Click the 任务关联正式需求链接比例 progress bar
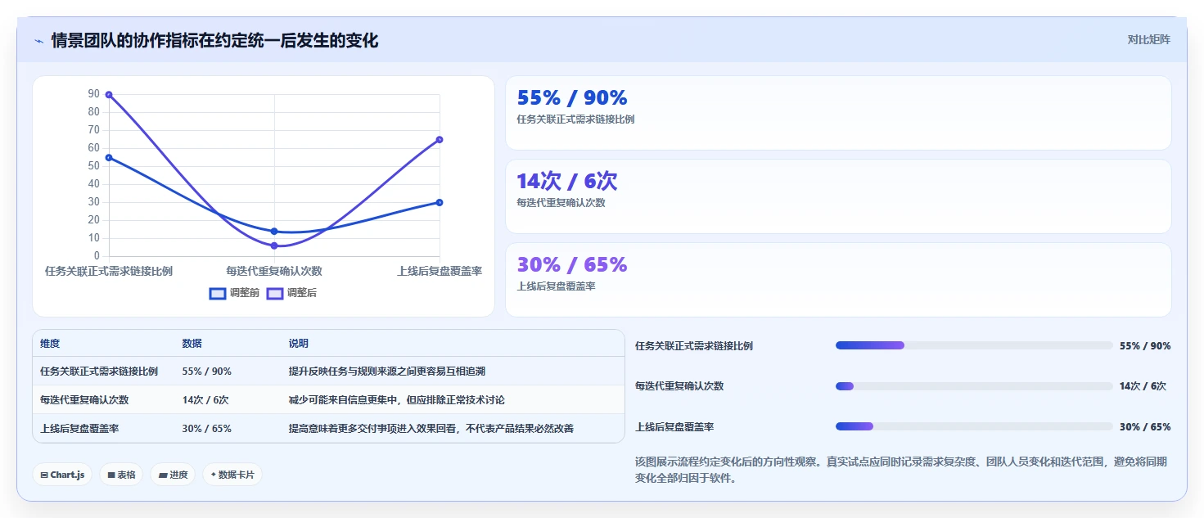Screen dimensions: 1204x518 point(974,345)
